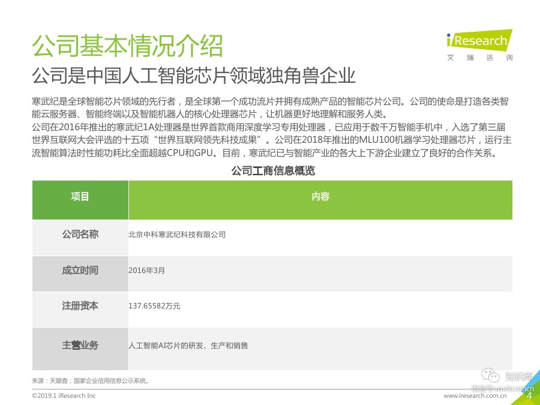Click the source note 来源：天眼查
Viewport: 540px width, 405px height.
coord(91,380)
